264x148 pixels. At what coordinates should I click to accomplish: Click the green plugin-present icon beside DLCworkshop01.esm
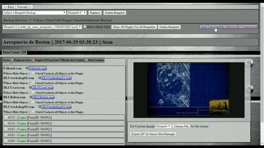pyautogui.click(x=36, y=78)
